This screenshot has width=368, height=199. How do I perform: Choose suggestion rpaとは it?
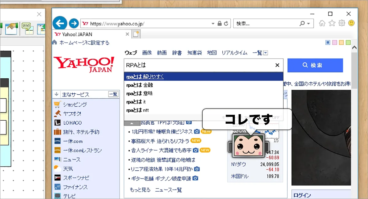coord(204,102)
